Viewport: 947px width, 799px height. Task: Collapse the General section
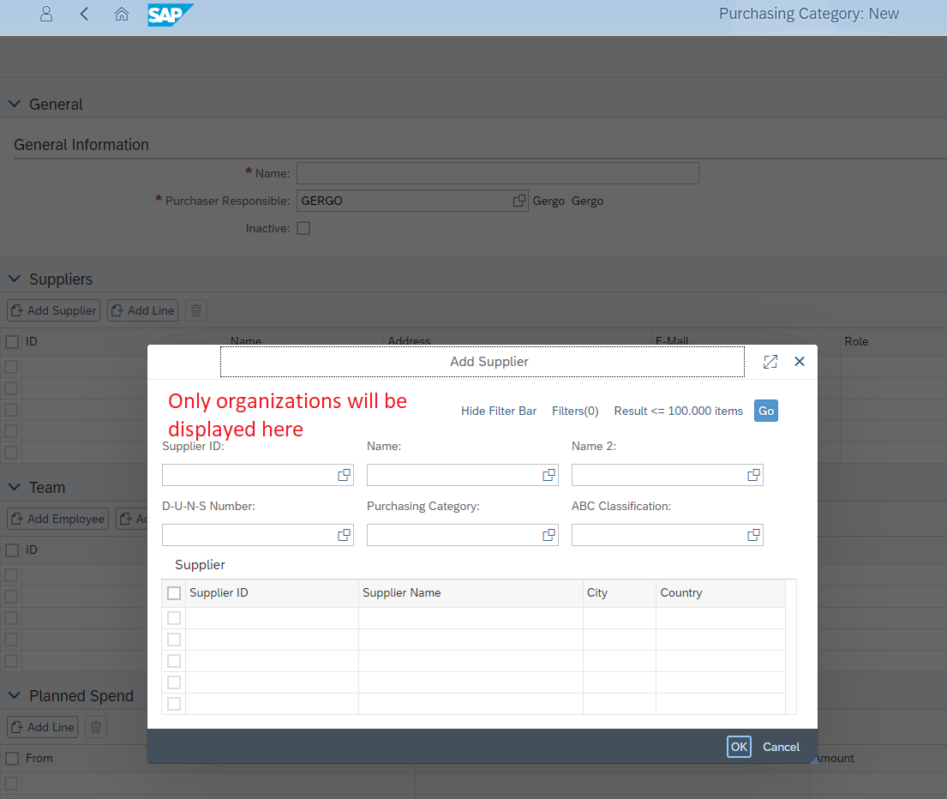[15, 104]
